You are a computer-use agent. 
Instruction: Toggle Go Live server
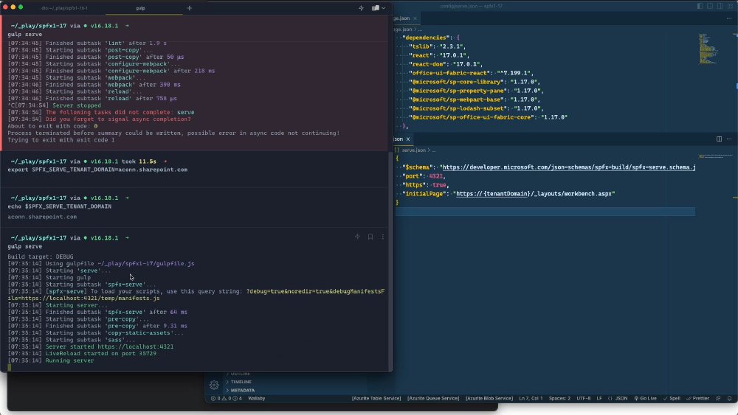tap(645, 398)
